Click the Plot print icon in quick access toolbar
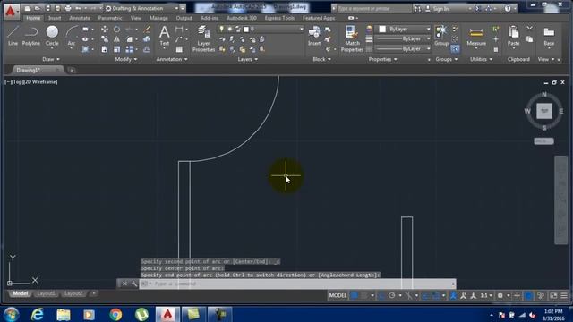 tap(68, 8)
